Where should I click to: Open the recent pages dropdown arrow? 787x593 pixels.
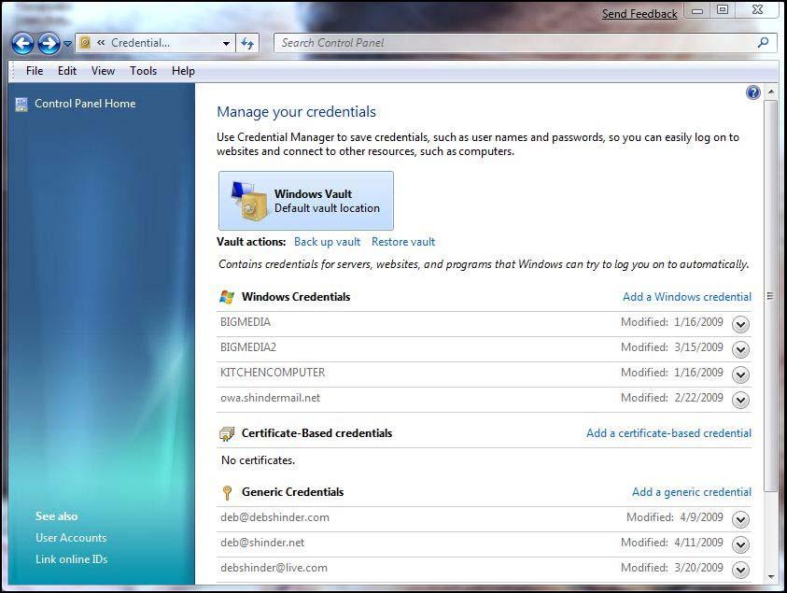pos(68,44)
